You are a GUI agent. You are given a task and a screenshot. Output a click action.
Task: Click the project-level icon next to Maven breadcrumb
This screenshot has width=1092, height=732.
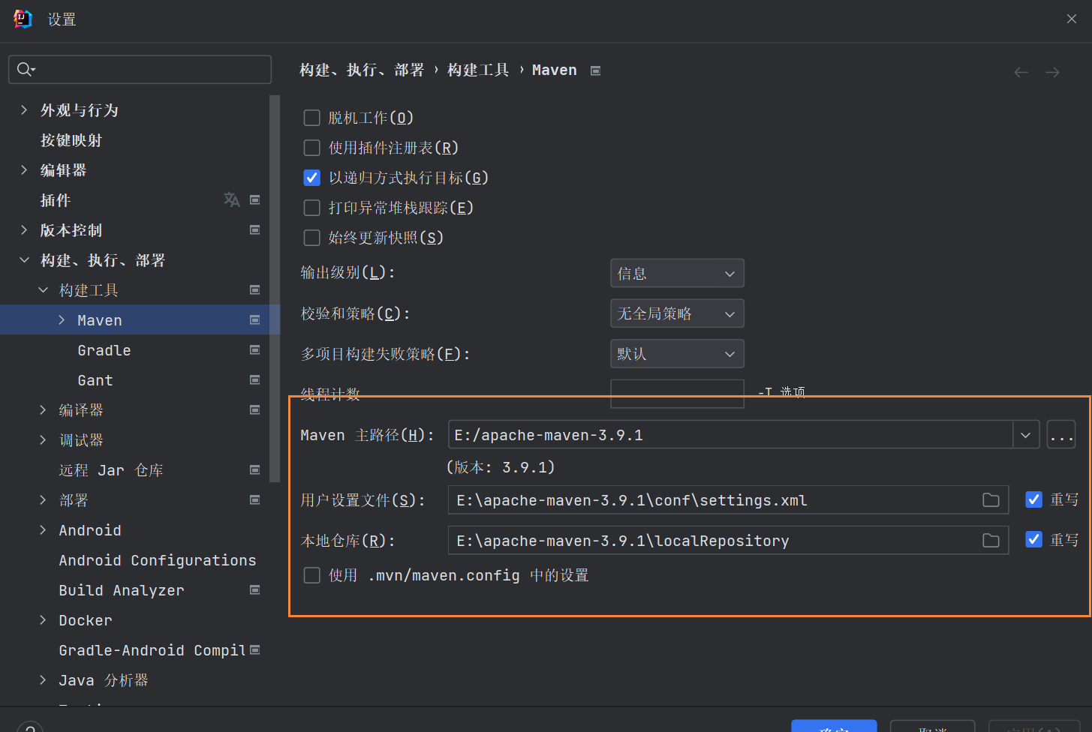click(x=595, y=70)
